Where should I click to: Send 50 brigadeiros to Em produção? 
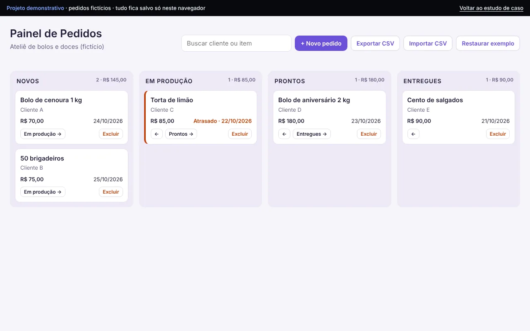coord(43,192)
